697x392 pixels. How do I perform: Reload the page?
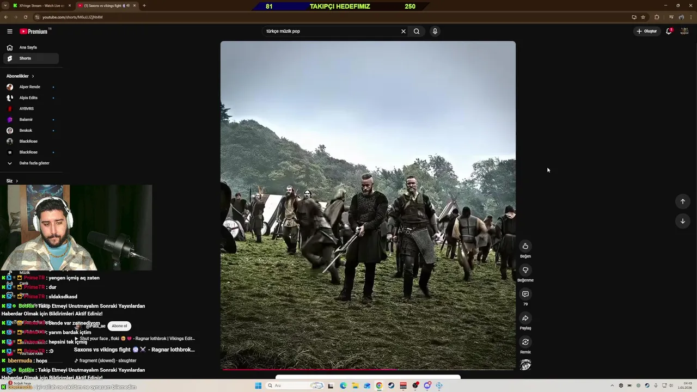coord(25,17)
